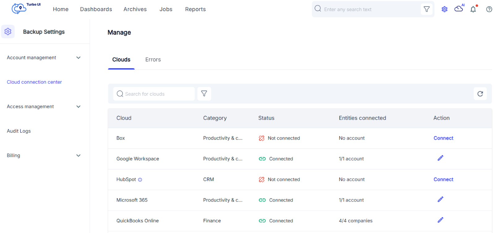The image size is (495, 233).
Task: Edit Microsoft 365 connection pencil
Action: click(x=441, y=199)
